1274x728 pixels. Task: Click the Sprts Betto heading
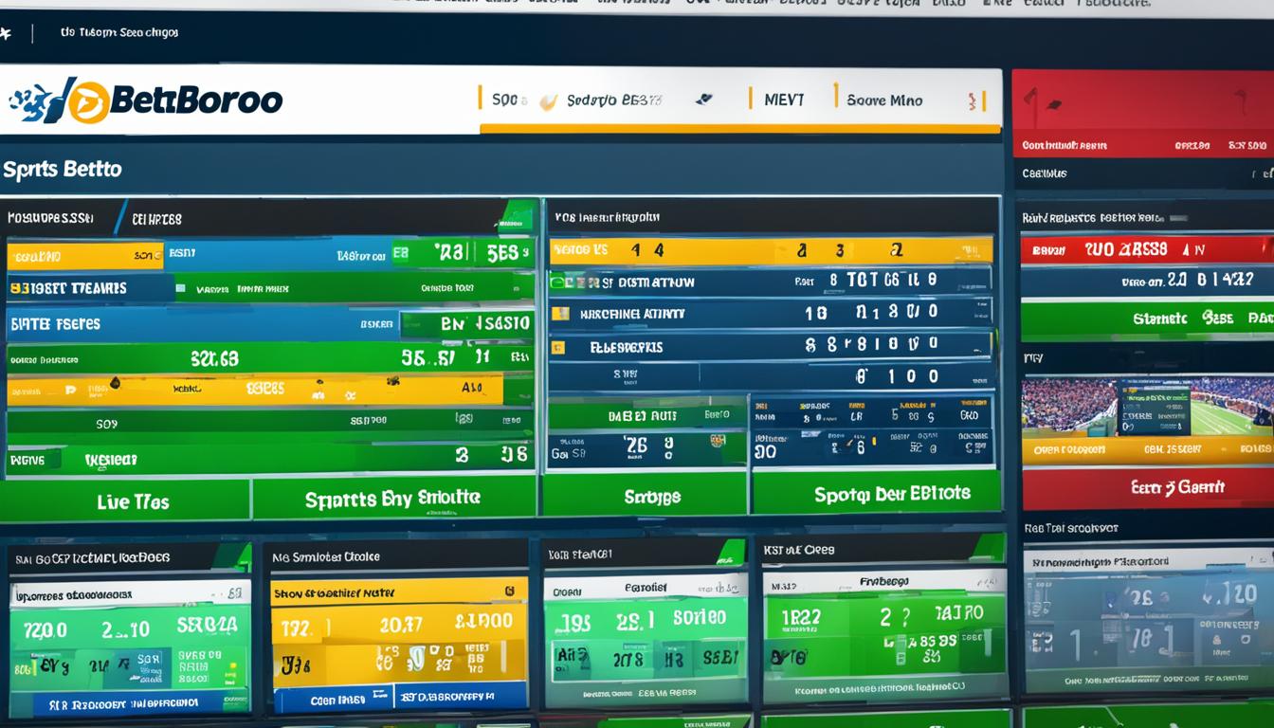(62, 170)
